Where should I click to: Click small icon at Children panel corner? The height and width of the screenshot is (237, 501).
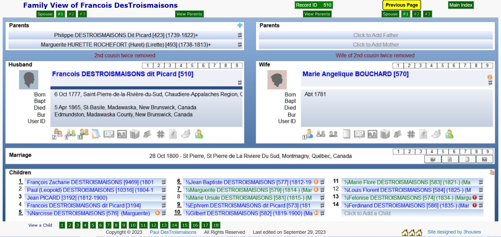coord(492,172)
